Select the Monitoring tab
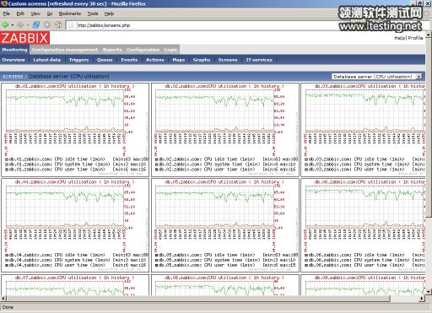This screenshot has width=432, height=313. coord(14,50)
